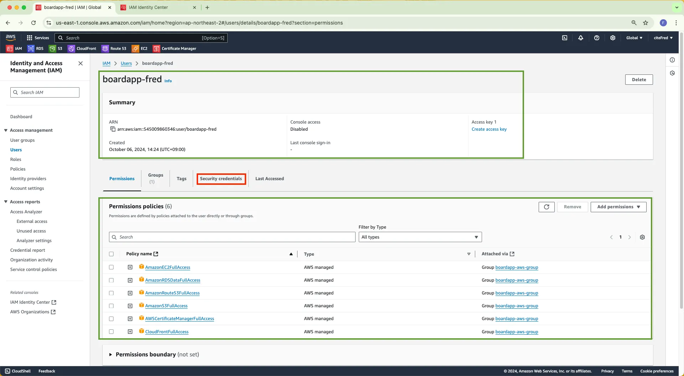Check the CloudFrontFullAccess policy checkbox
This screenshot has width=684, height=376.
111,331
